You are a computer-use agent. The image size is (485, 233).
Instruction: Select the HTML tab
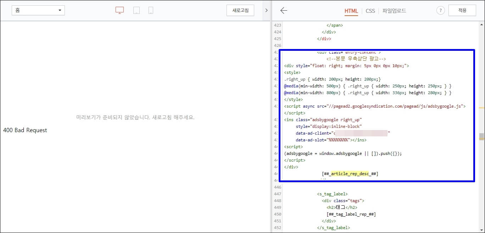[351, 11]
